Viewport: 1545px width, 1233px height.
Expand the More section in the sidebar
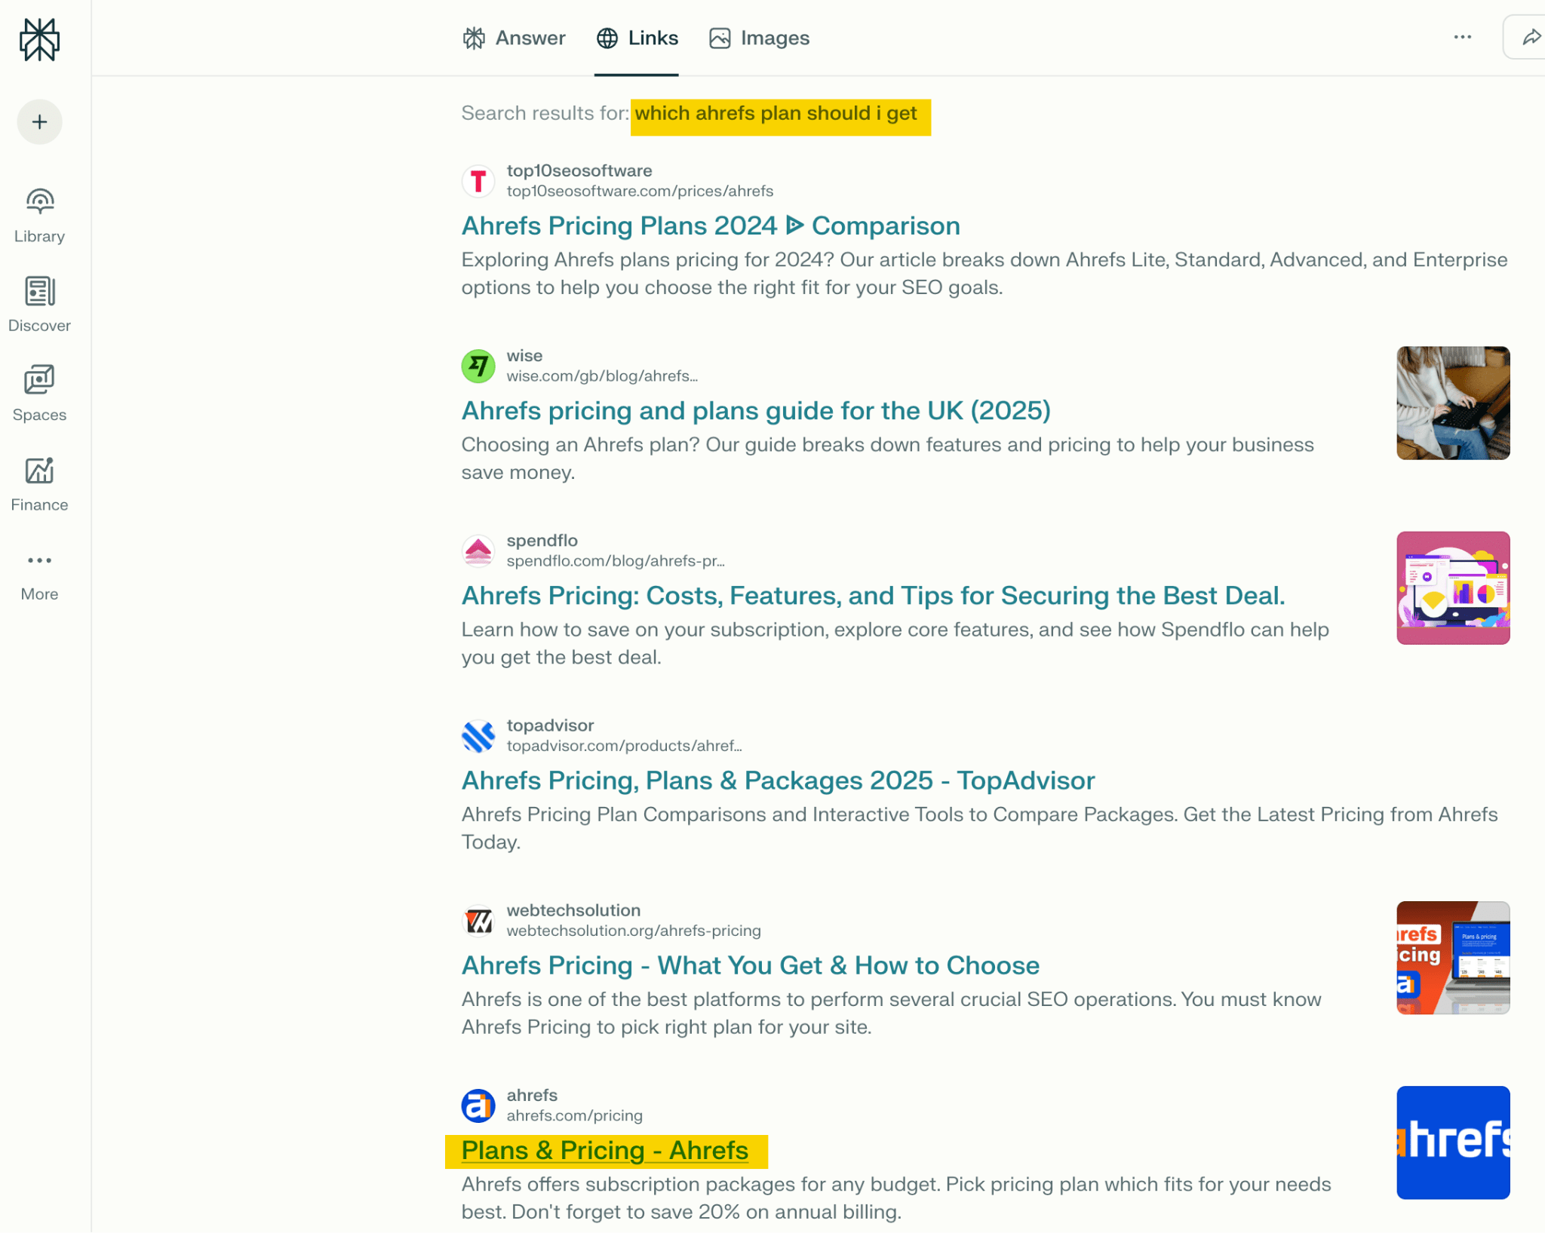(x=38, y=572)
